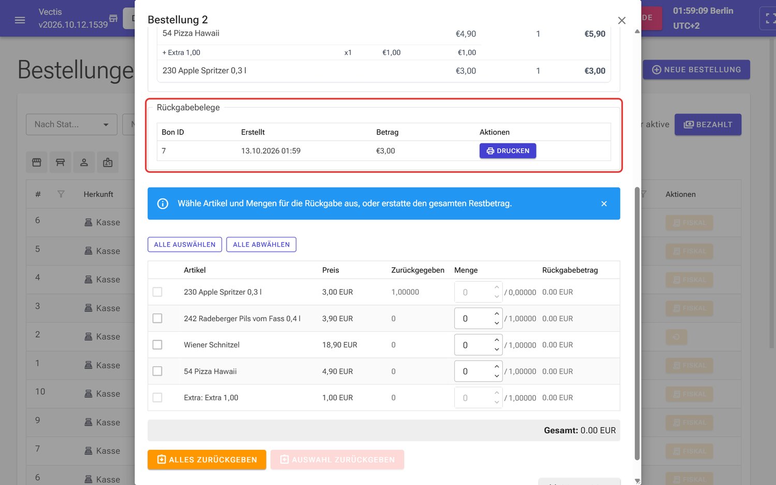Decrease quantity for Radeberger Pils

pyautogui.click(x=497, y=323)
